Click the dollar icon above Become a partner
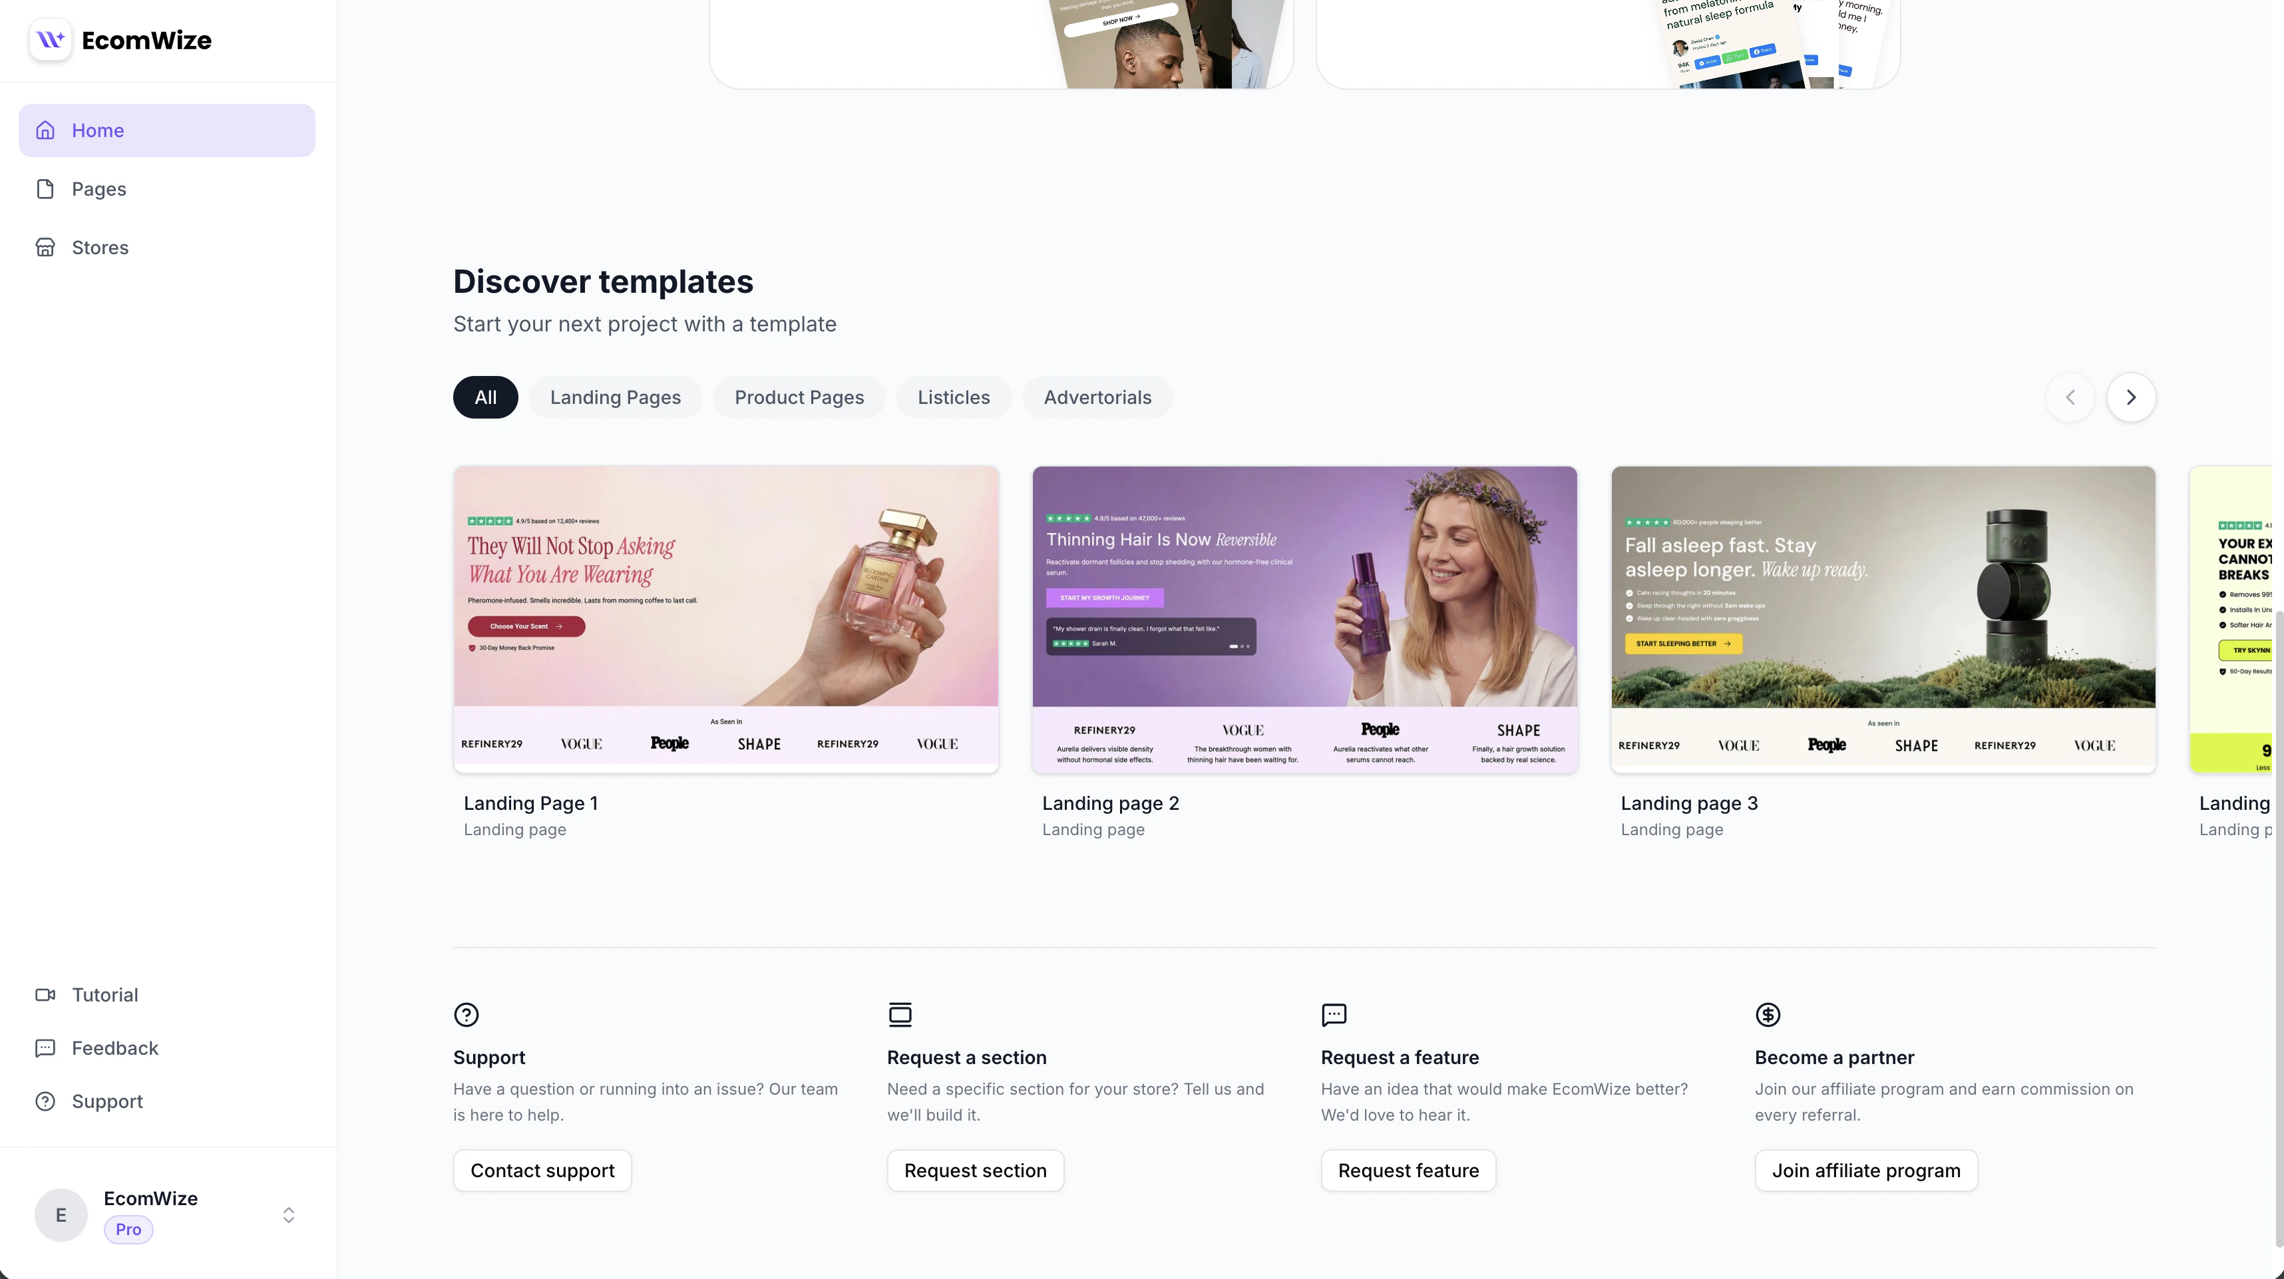The width and height of the screenshot is (2284, 1279). [x=1768, y=1014]
